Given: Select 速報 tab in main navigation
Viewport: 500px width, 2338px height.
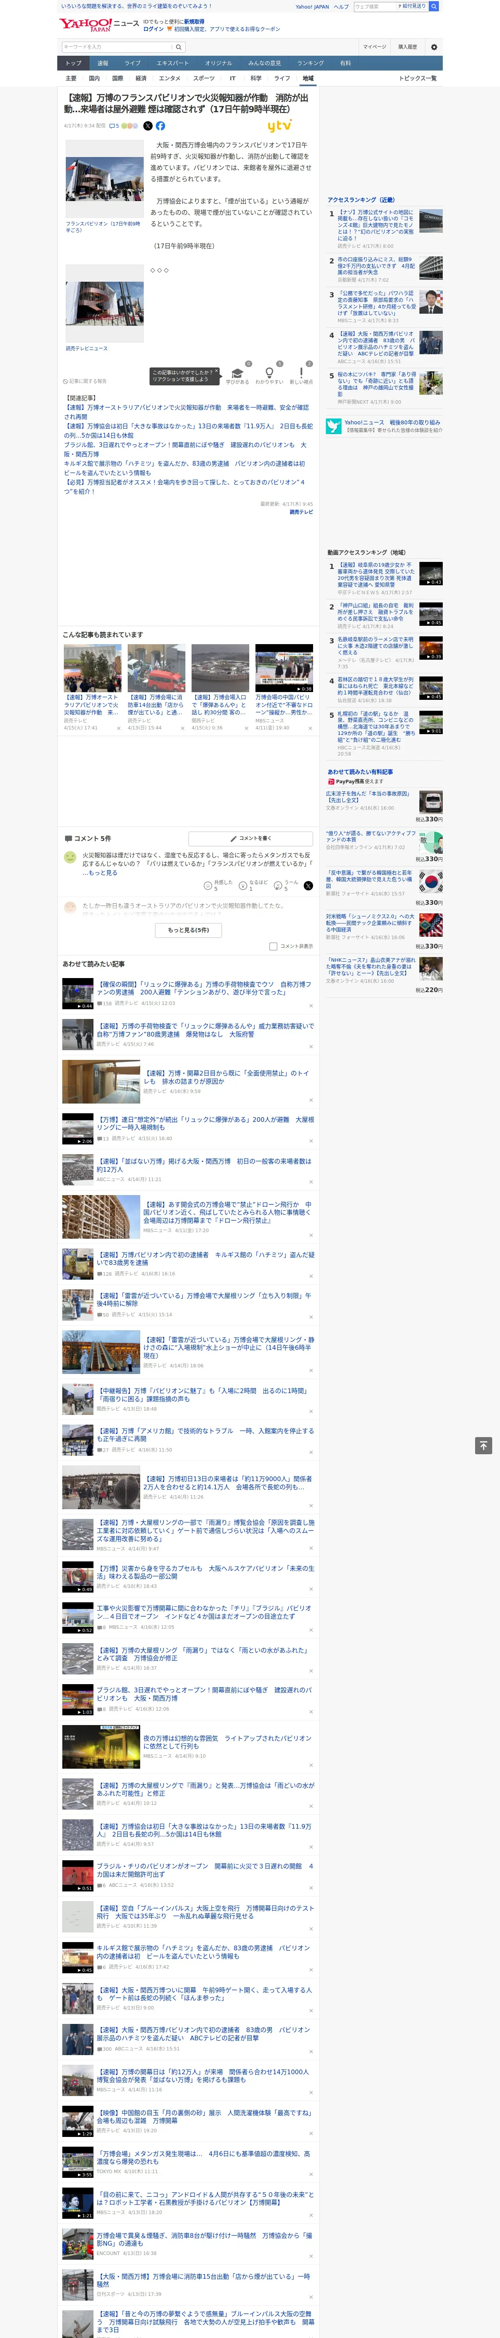Looking at the screenshot, I should point(102,64).
